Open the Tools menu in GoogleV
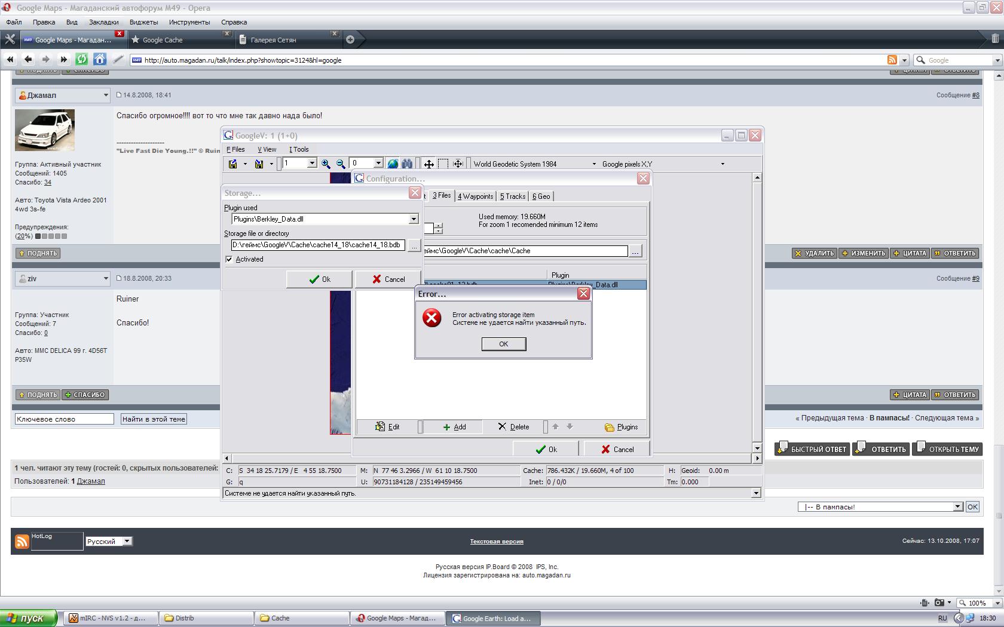 click(299, 149)
